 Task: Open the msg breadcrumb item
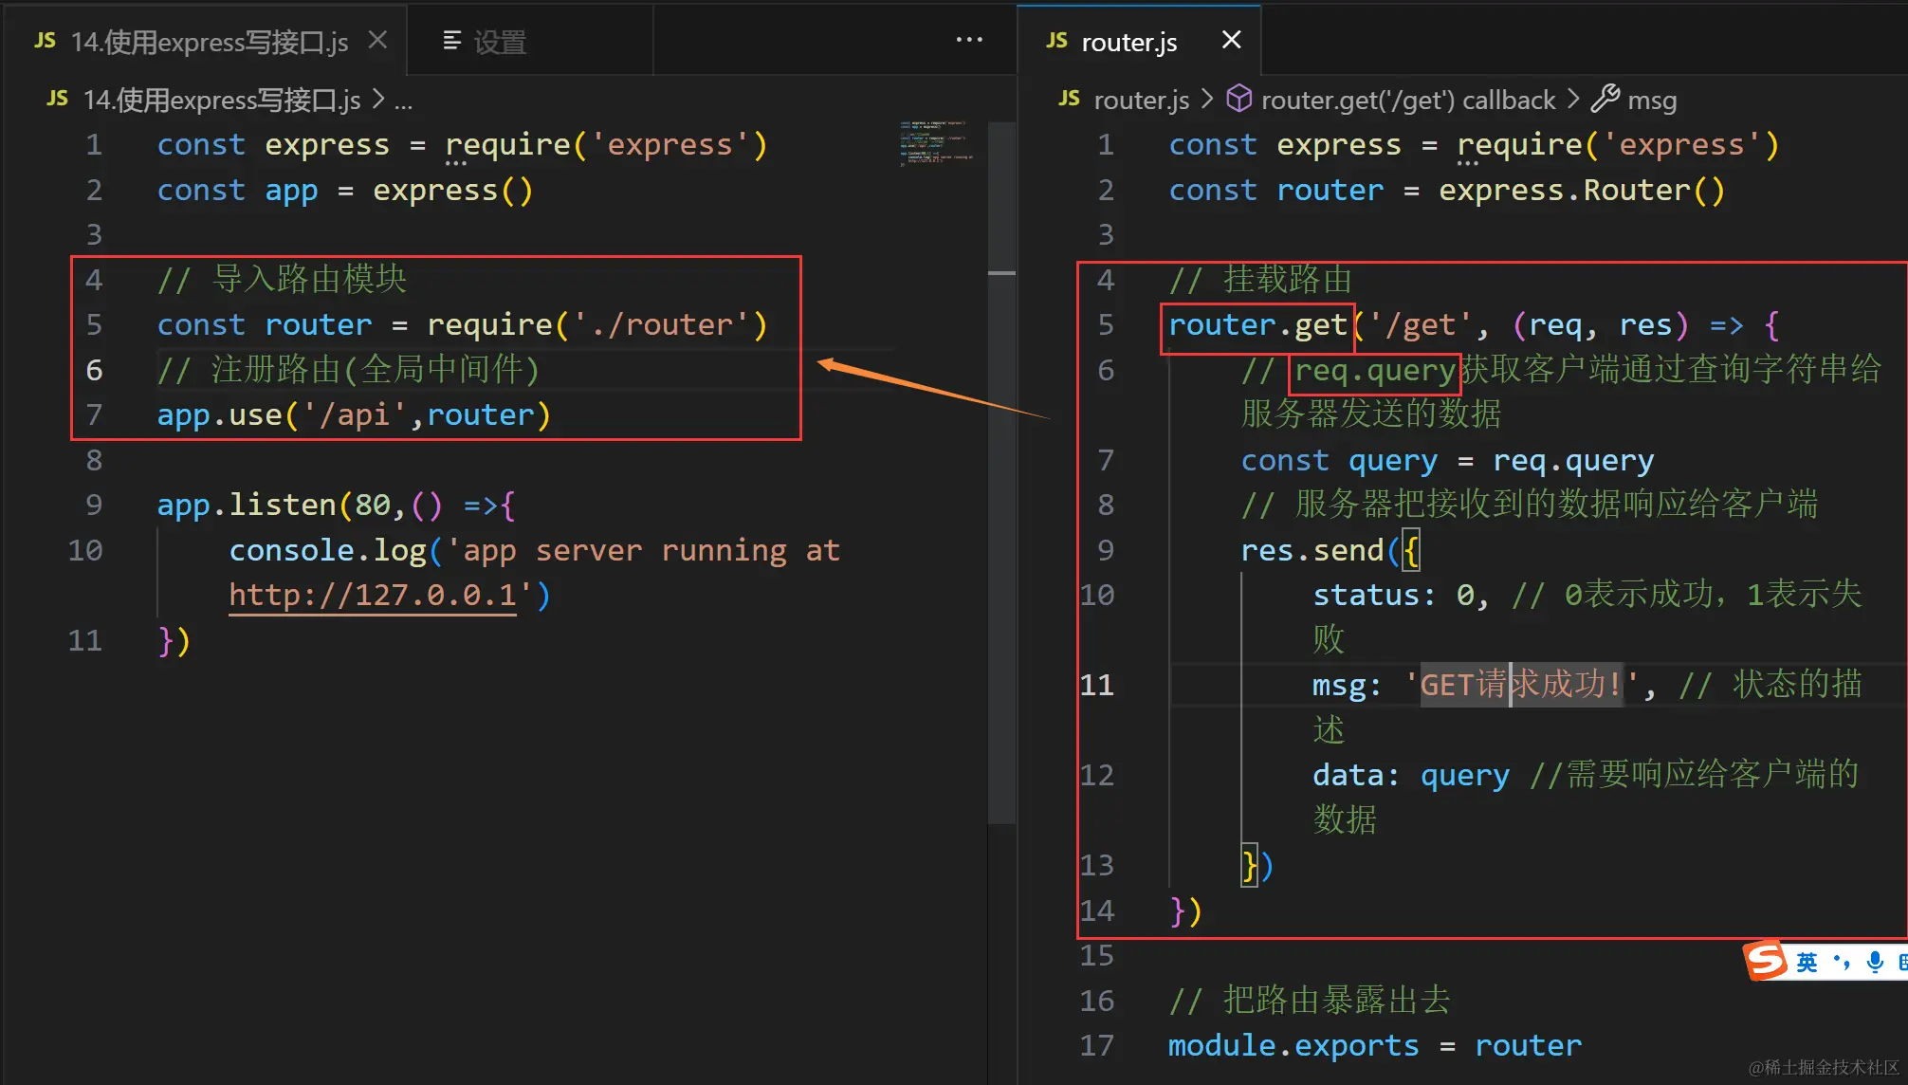click(x=1652, y=100)
